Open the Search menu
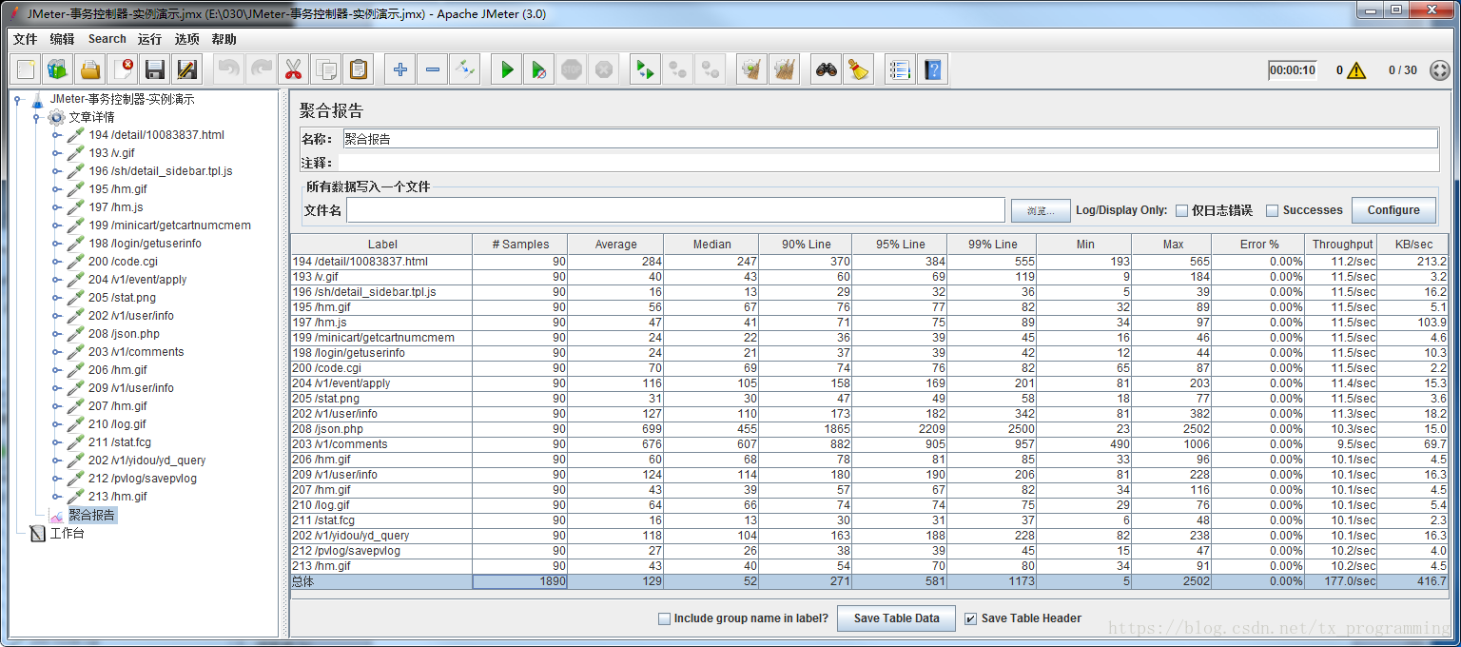This screenshot has width=1461, height=647. click(107, 39)
